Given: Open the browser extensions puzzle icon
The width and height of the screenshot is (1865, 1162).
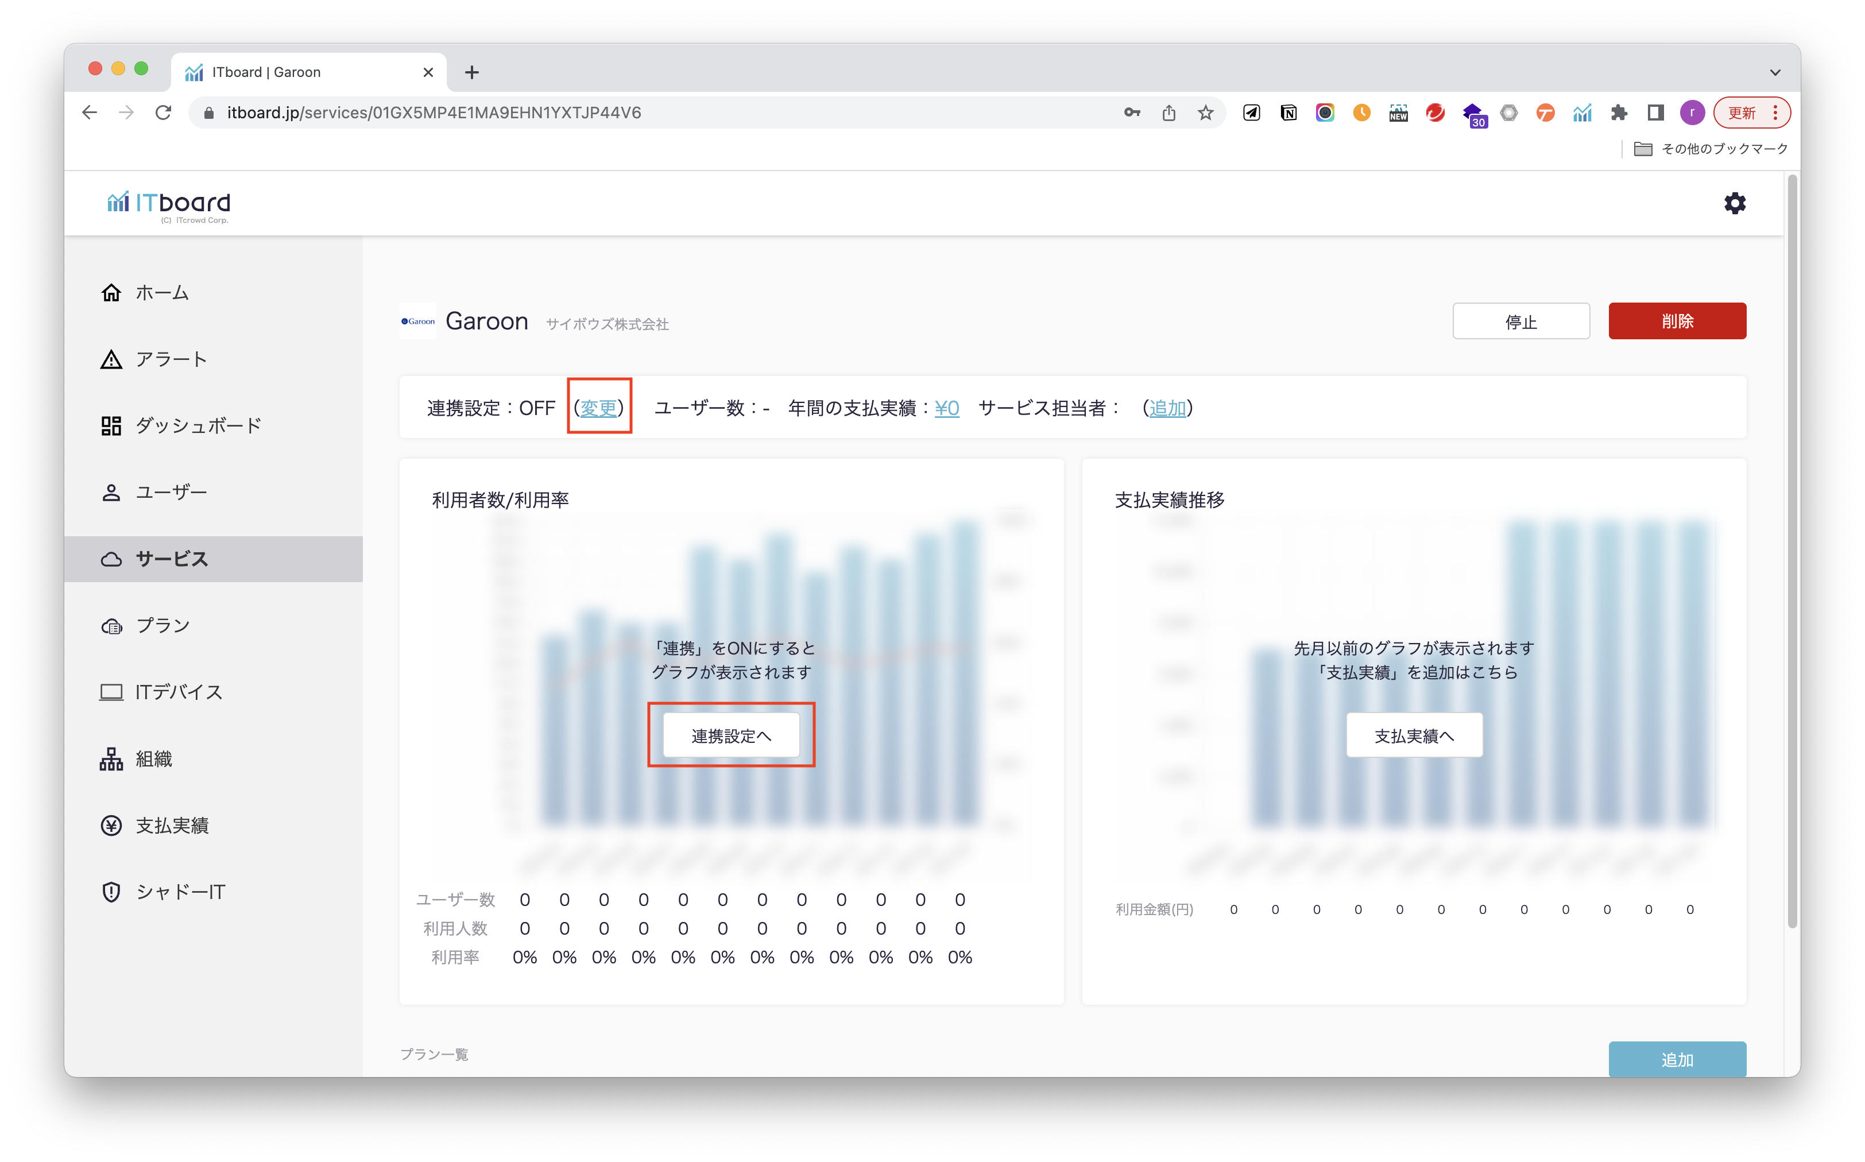Looking at the screenshot, I should click(x=1618, y=113).
